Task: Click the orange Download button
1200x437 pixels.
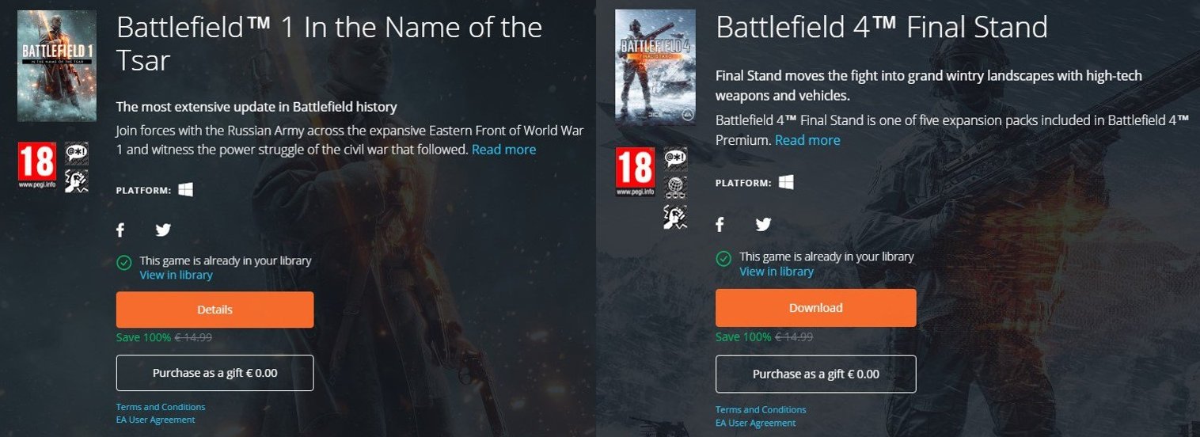Action: [815, 308]
